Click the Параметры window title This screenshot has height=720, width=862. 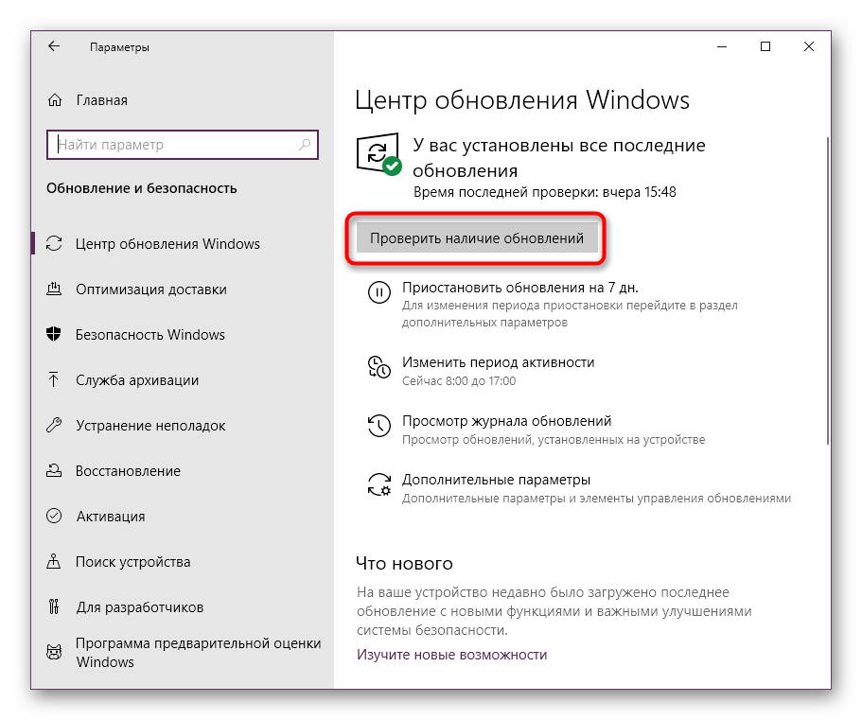click(x=119, y=47)
